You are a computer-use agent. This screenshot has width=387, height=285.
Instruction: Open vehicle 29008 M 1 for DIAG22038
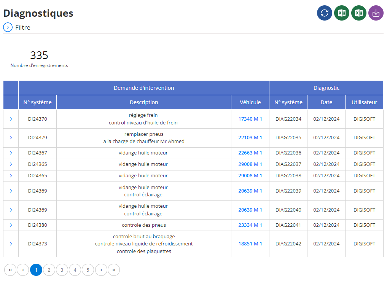(250, 176)
